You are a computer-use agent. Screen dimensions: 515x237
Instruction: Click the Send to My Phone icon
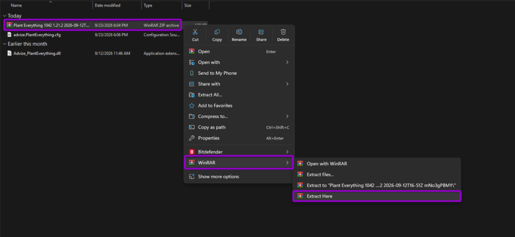(192, 73)
